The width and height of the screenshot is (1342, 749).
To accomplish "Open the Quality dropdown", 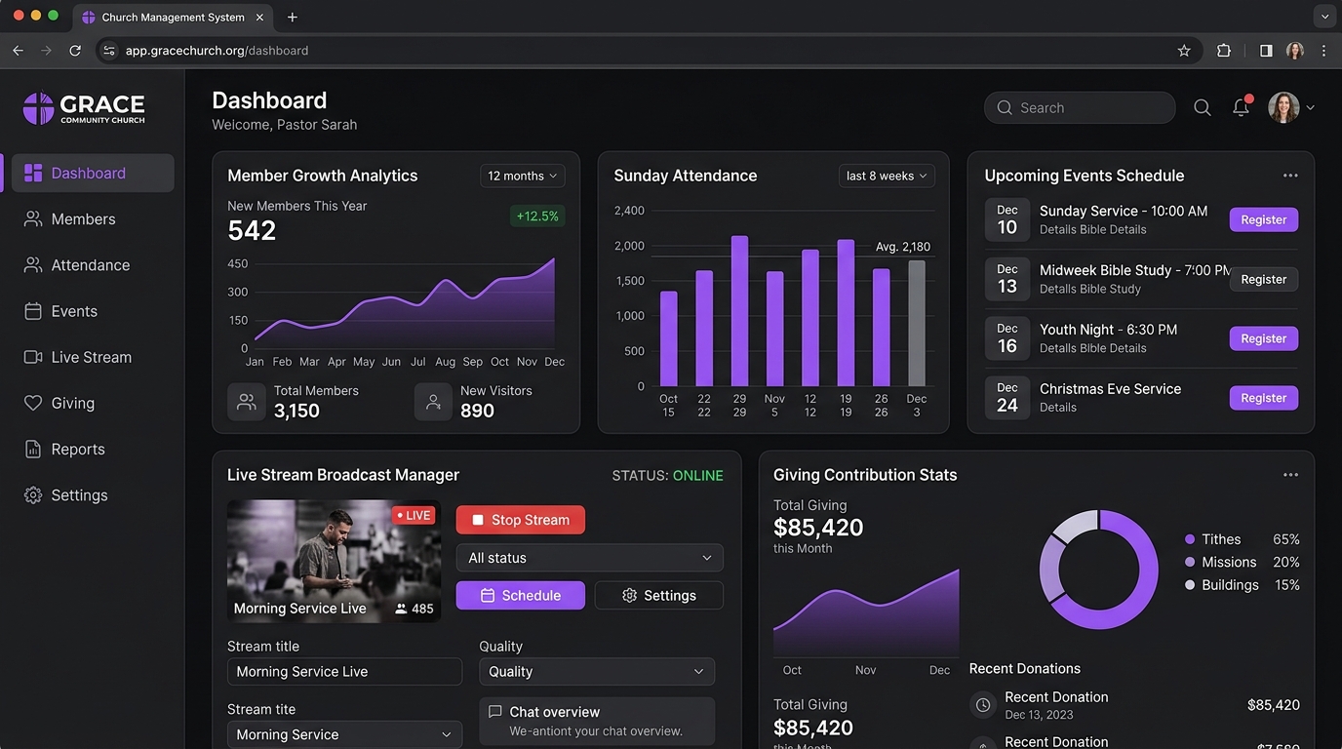I will click(x=597, y=672).
